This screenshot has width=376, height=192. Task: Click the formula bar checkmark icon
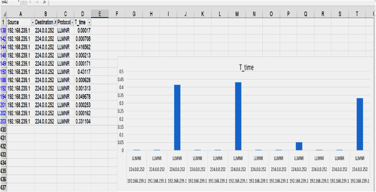coord(38,2)
